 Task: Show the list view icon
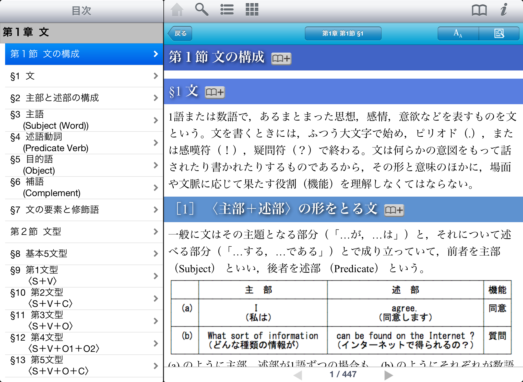[x=227, y=10]
